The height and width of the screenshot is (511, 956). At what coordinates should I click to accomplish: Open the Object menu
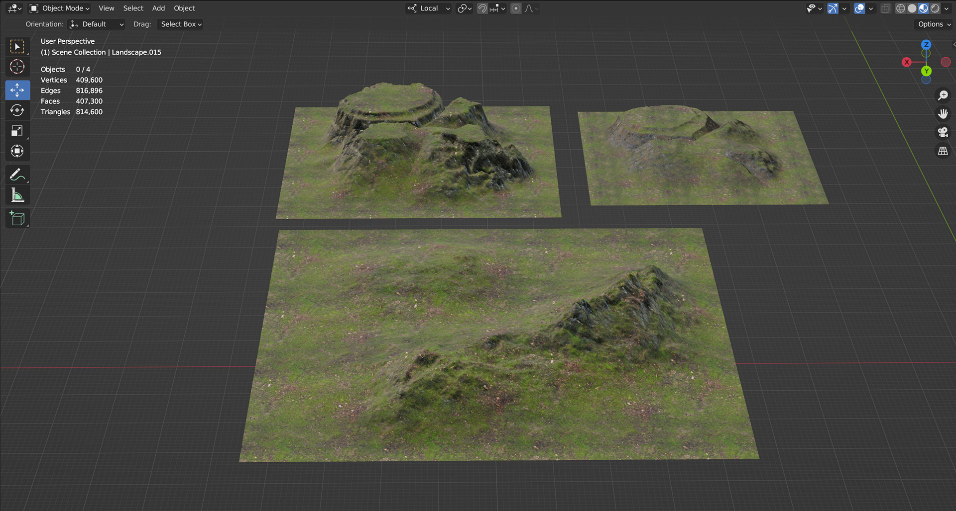[184, 8]
